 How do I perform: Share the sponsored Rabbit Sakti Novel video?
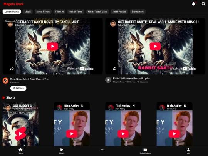pos(12,69)
